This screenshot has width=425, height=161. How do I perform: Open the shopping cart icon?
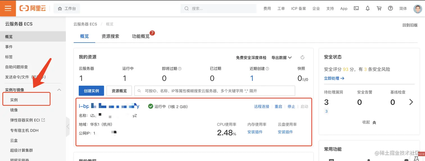[x=379, y=8]
